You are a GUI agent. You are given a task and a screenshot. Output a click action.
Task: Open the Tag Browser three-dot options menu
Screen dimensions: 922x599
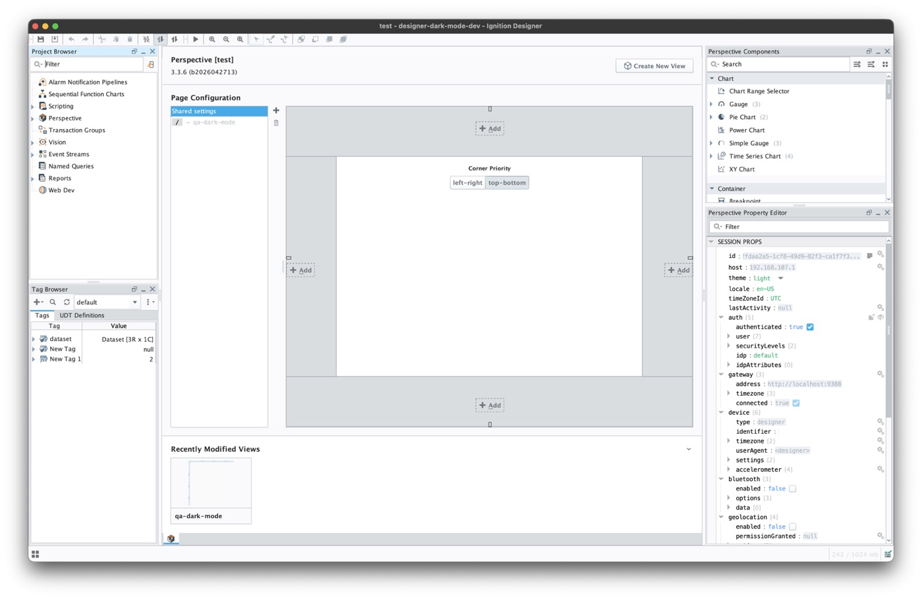pos(149,302)
